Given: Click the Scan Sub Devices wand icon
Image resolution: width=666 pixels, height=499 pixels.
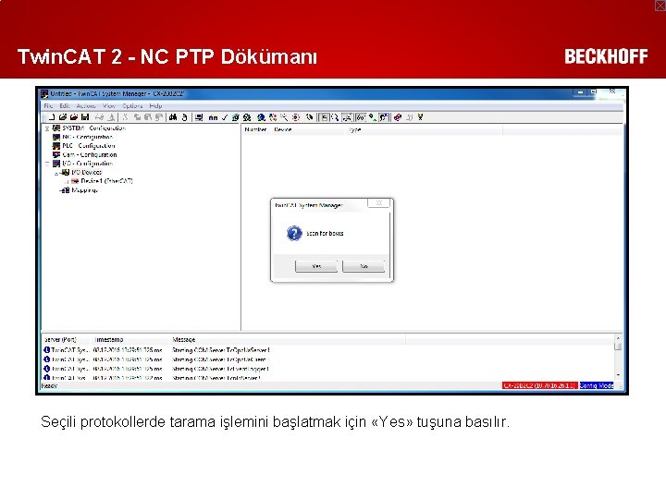Looking at the screenshot, I should pos(284,117).
